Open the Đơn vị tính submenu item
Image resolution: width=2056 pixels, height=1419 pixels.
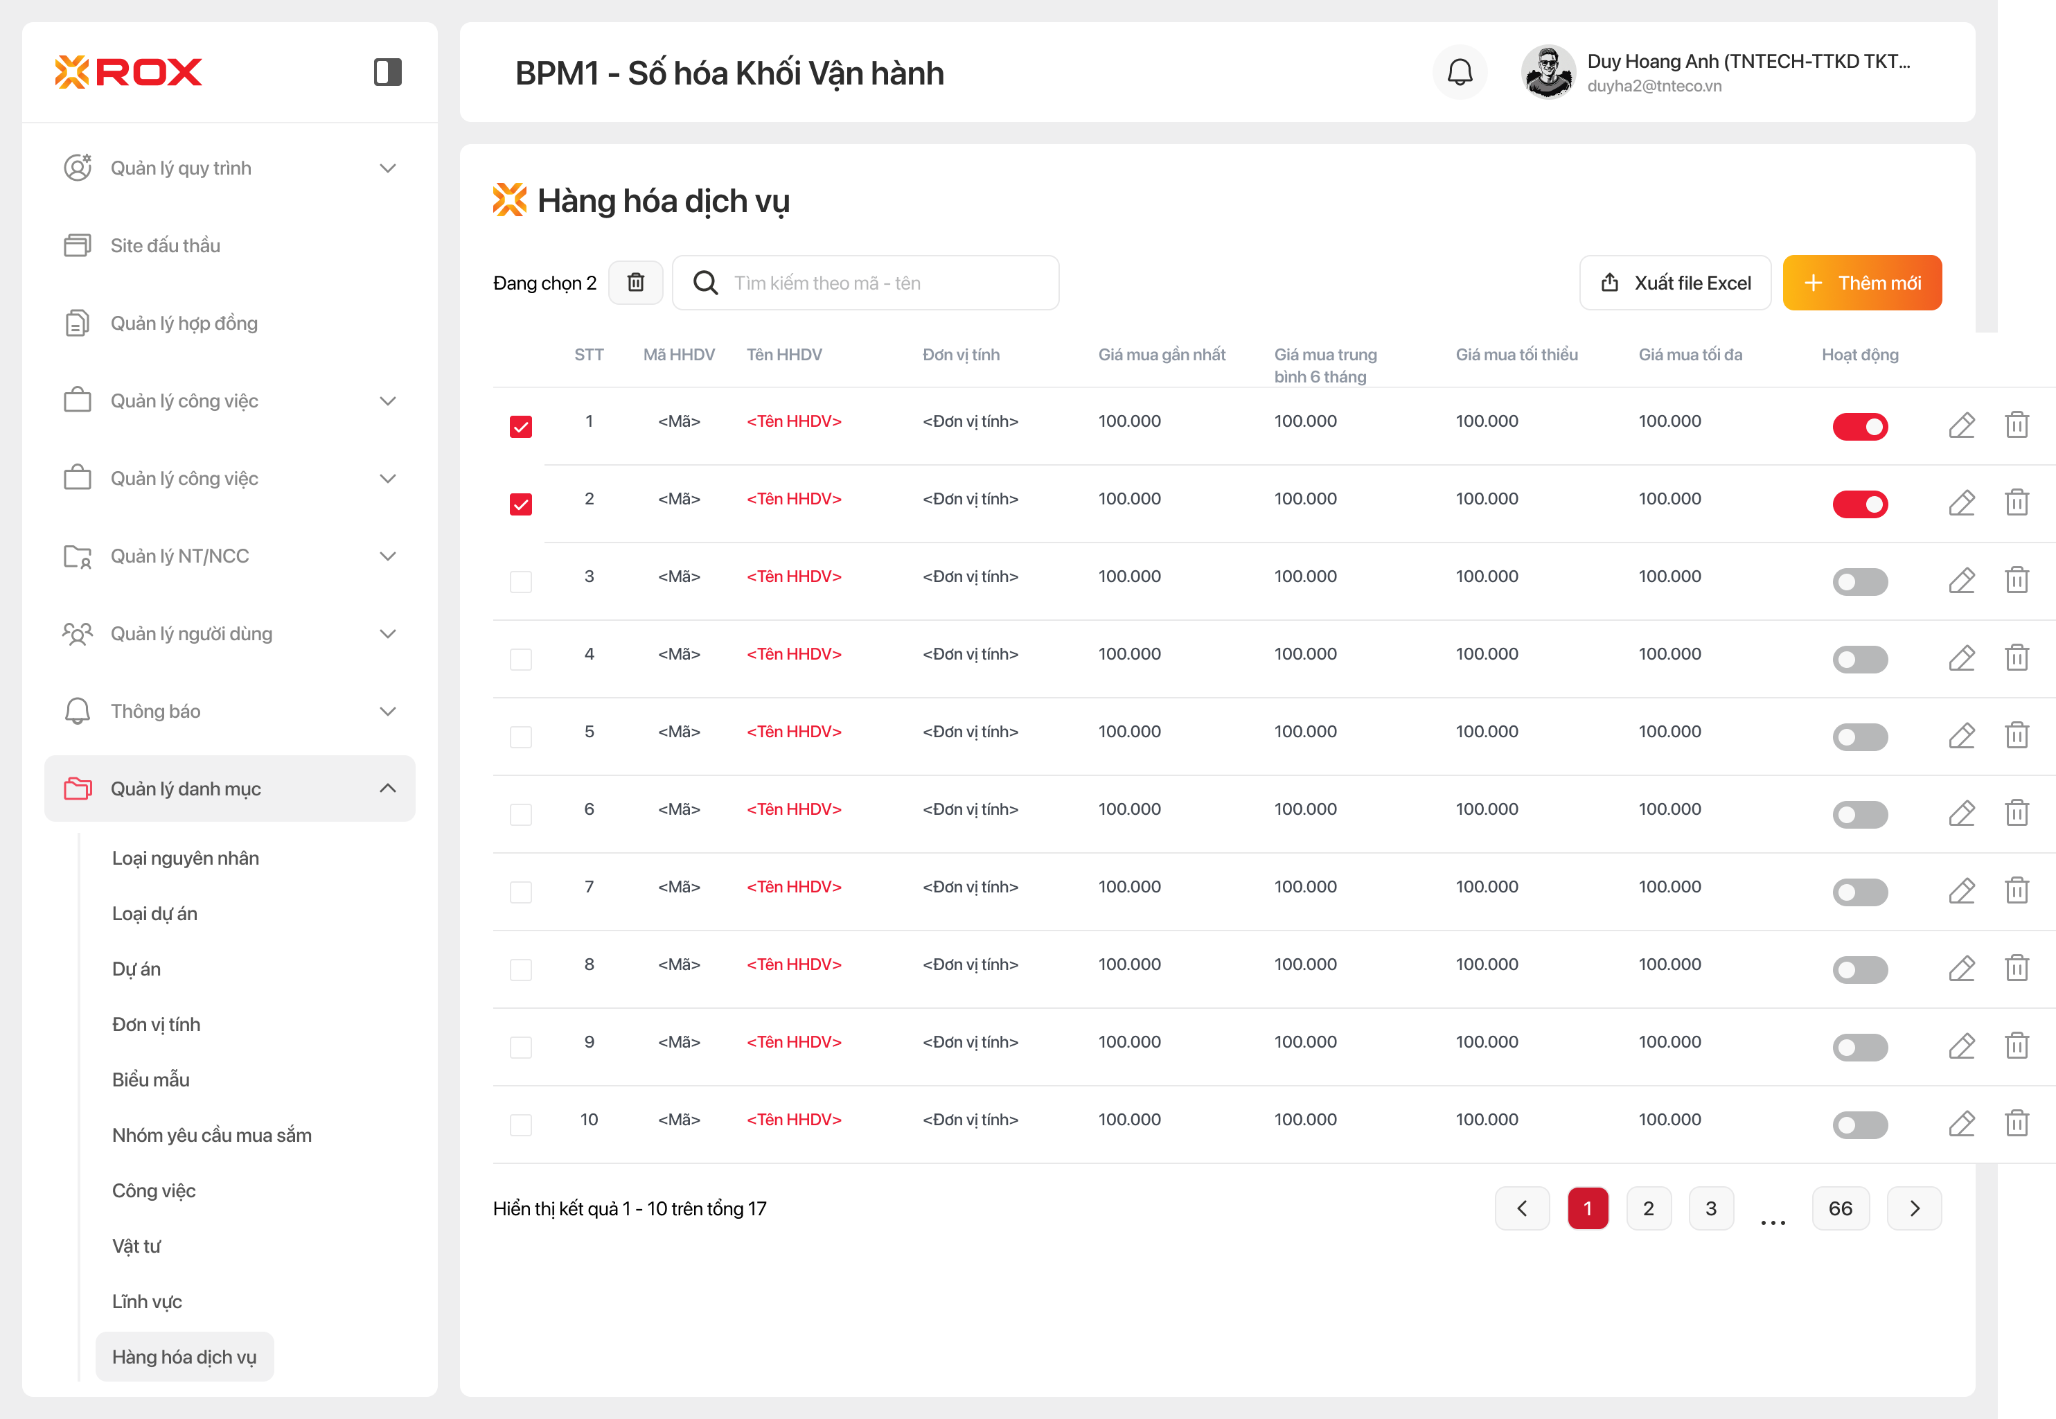[x=157, y=1024]
